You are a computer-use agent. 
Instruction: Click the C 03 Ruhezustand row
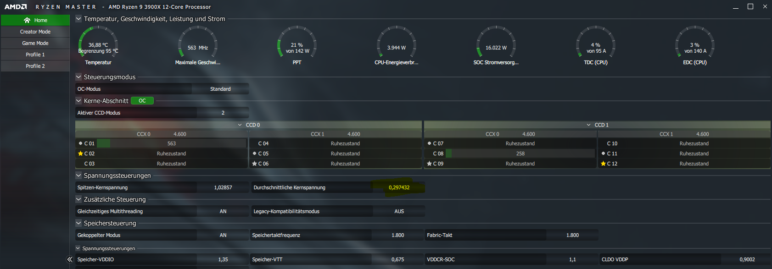pos(162,164)
